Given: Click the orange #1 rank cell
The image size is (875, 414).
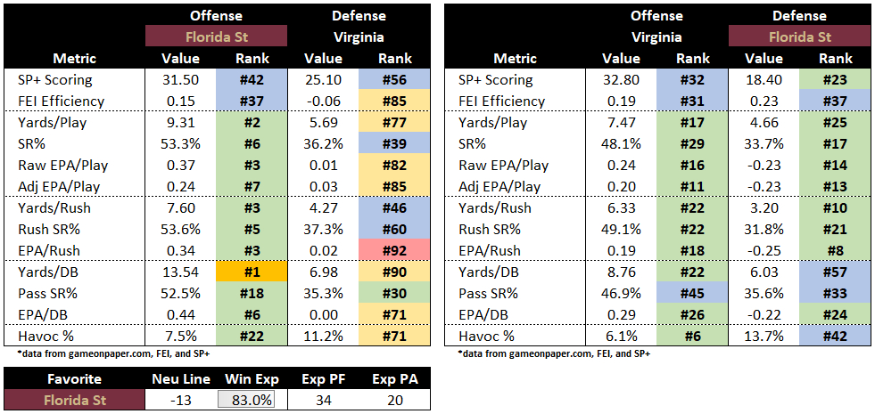Looking at the screenshot, I should (x=252, y=272).
